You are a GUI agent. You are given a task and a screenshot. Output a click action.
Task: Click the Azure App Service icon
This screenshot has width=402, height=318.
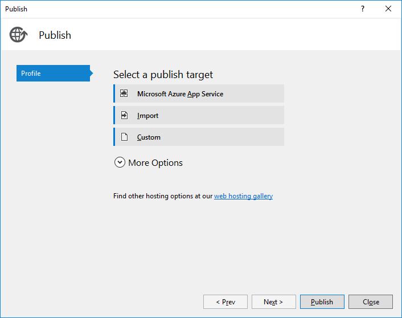(124, 94)
